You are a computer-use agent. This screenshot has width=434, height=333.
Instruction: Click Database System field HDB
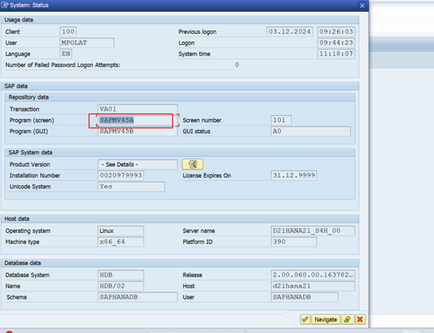(x=120, y=275)
